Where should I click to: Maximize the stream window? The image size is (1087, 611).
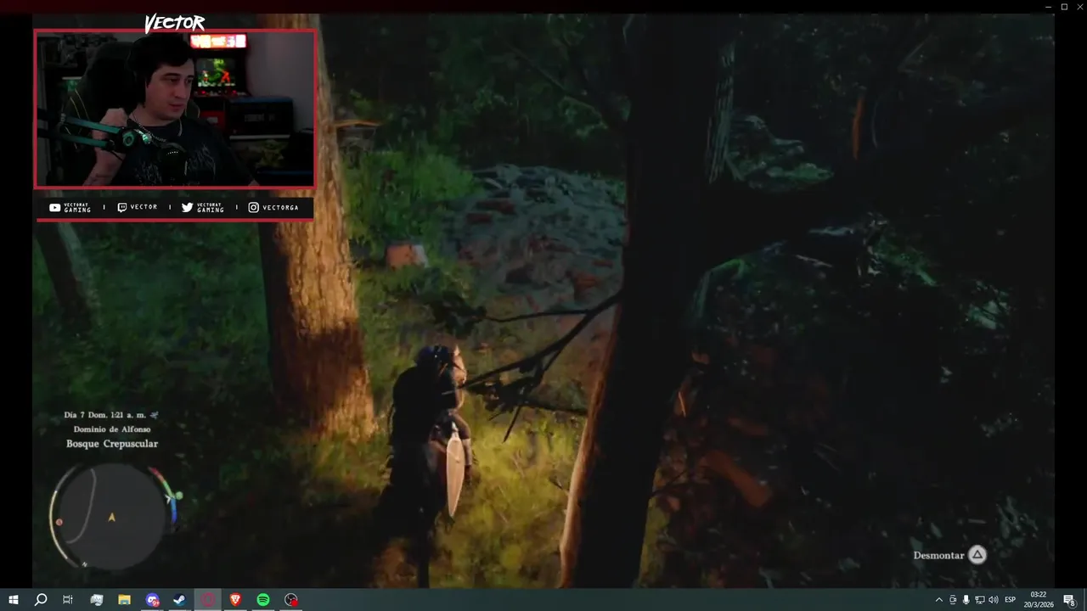click(1064, 7)
